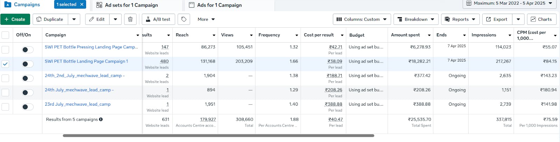Click the info icon beside Results from 5 campaigns
This screenshot has width=560, height=142.
pyautogui.click(x=101, y=119)
